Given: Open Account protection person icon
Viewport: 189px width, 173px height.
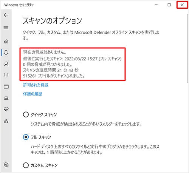Looking at the screenshot, I should point(6,64).
